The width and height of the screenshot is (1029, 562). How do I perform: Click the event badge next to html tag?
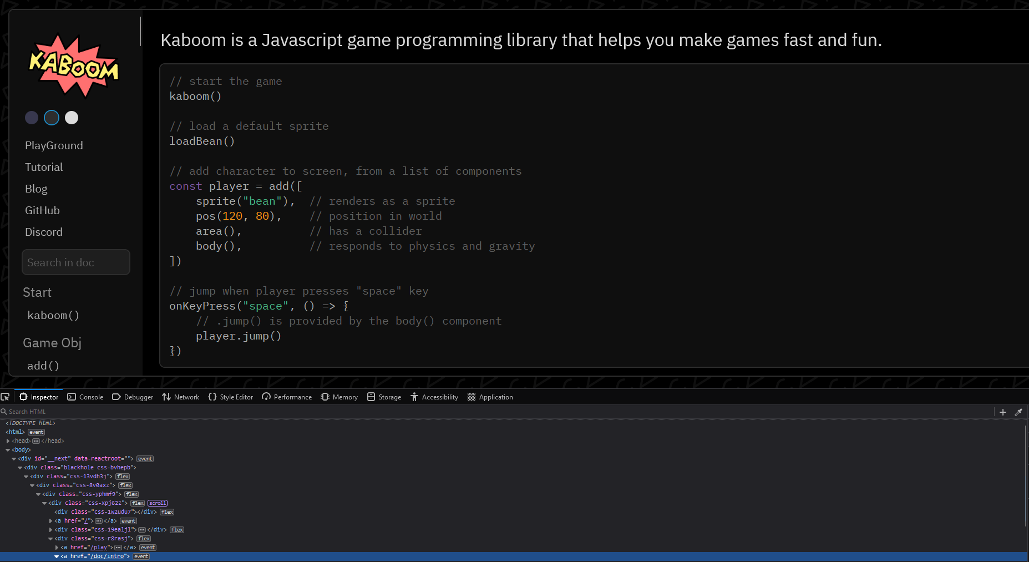click(x=37, y=432)
